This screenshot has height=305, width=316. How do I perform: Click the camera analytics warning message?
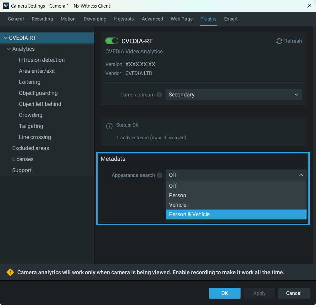(151, 272)
